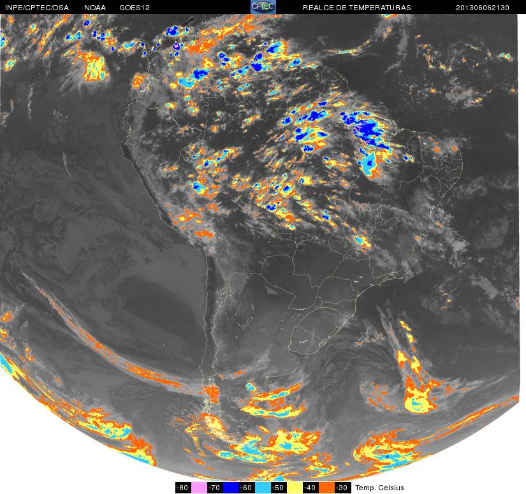Pick the pink legend swatch after -80
Screen dimensions: 526x494
click(x=198, y=488)
